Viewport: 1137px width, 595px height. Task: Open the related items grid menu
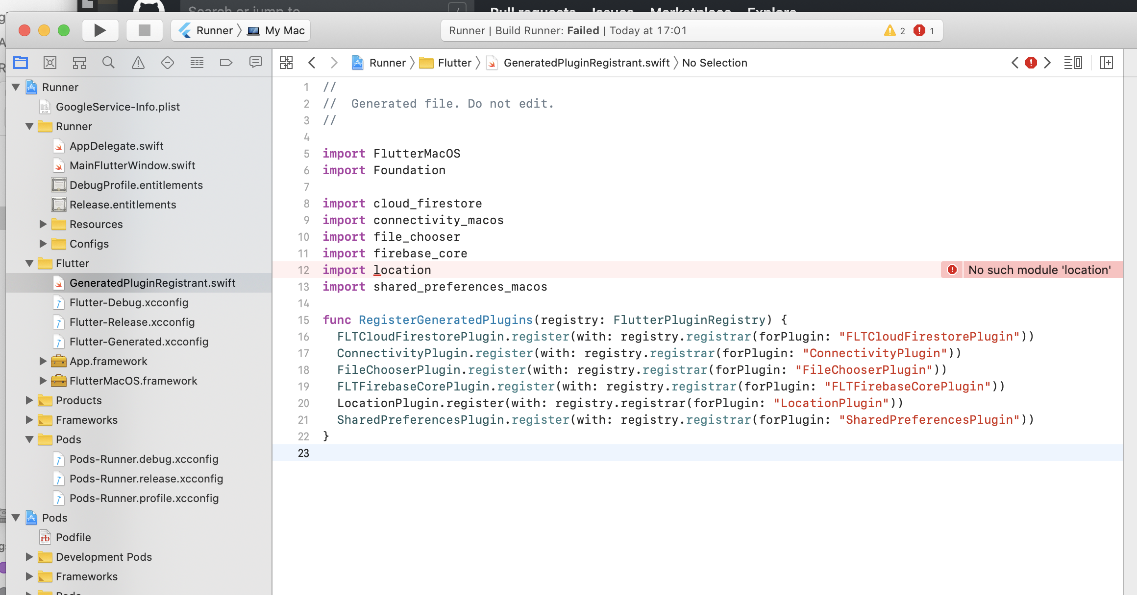pos(286,63)
